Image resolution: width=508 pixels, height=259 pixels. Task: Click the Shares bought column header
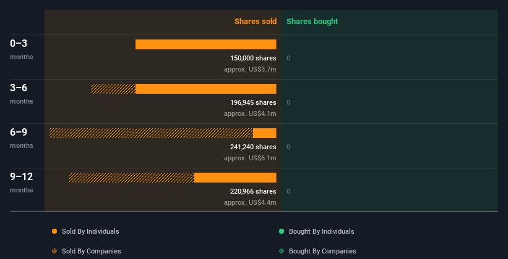pyautogui.click(x=312, y=22)
